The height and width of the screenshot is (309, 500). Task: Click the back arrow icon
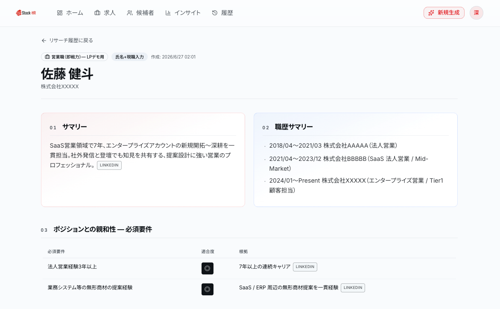tap(44, 41)
